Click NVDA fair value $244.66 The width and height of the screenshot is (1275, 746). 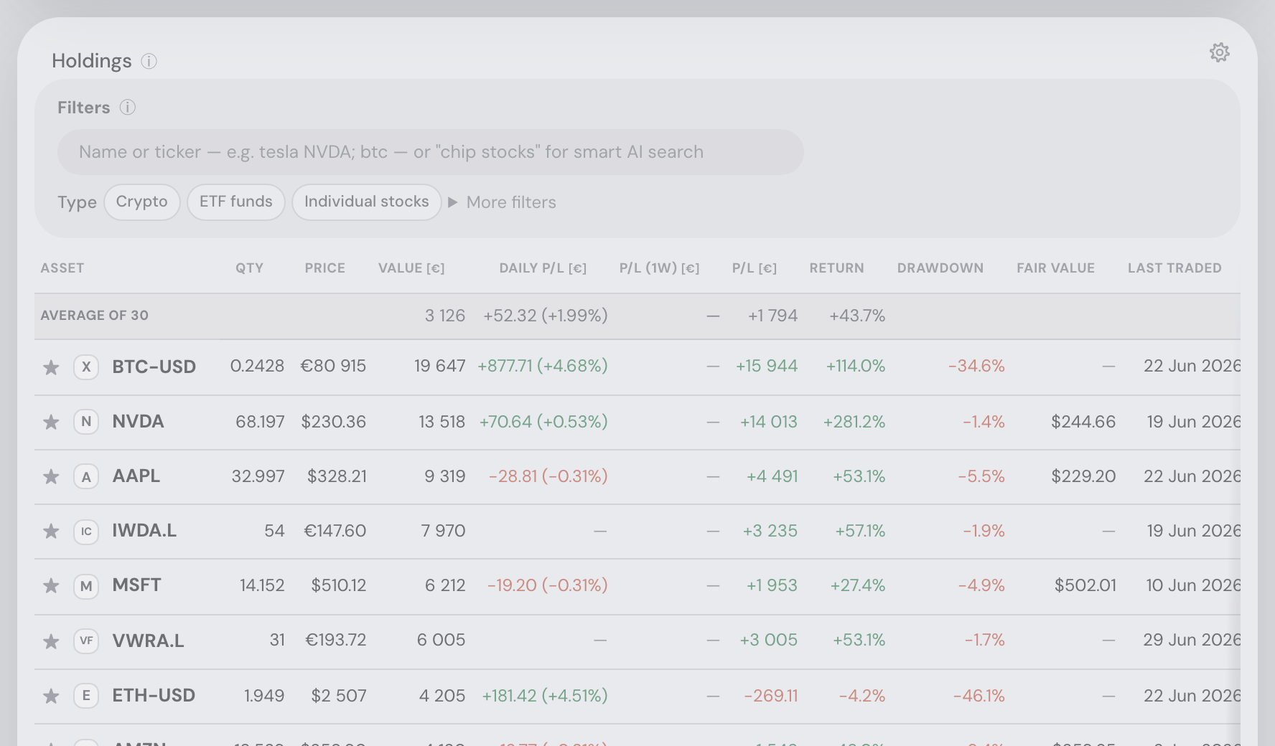coord(1083,422)
